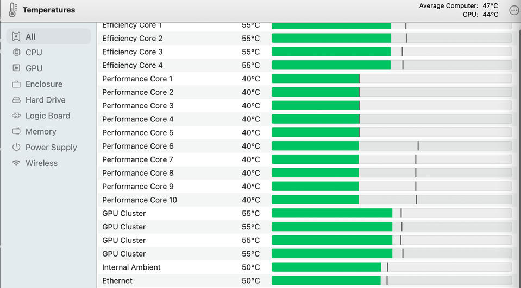Select the Performance Core 2 row label
This screenshot has width=521, height=288.
[x=137, y=92]
